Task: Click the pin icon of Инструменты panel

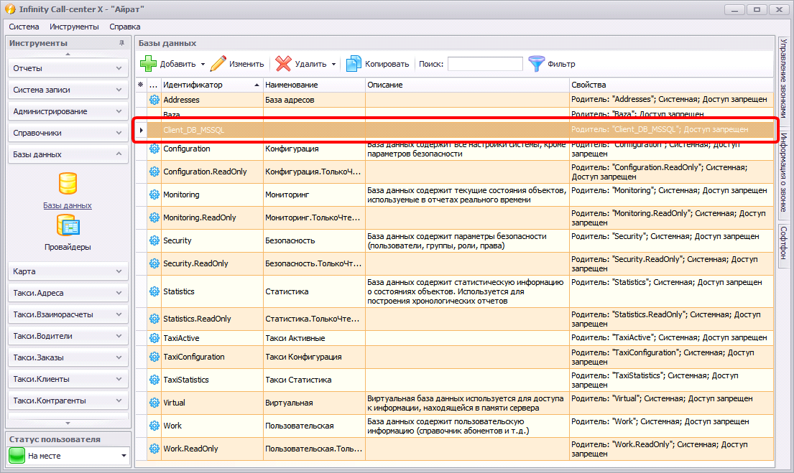Action: pos(121,43)
